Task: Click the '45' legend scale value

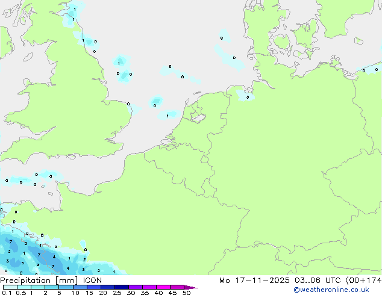Action: (172, 293)
